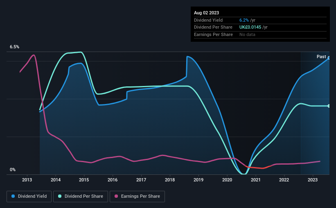Click the 2015 x-axis label

tap(84, 180)
